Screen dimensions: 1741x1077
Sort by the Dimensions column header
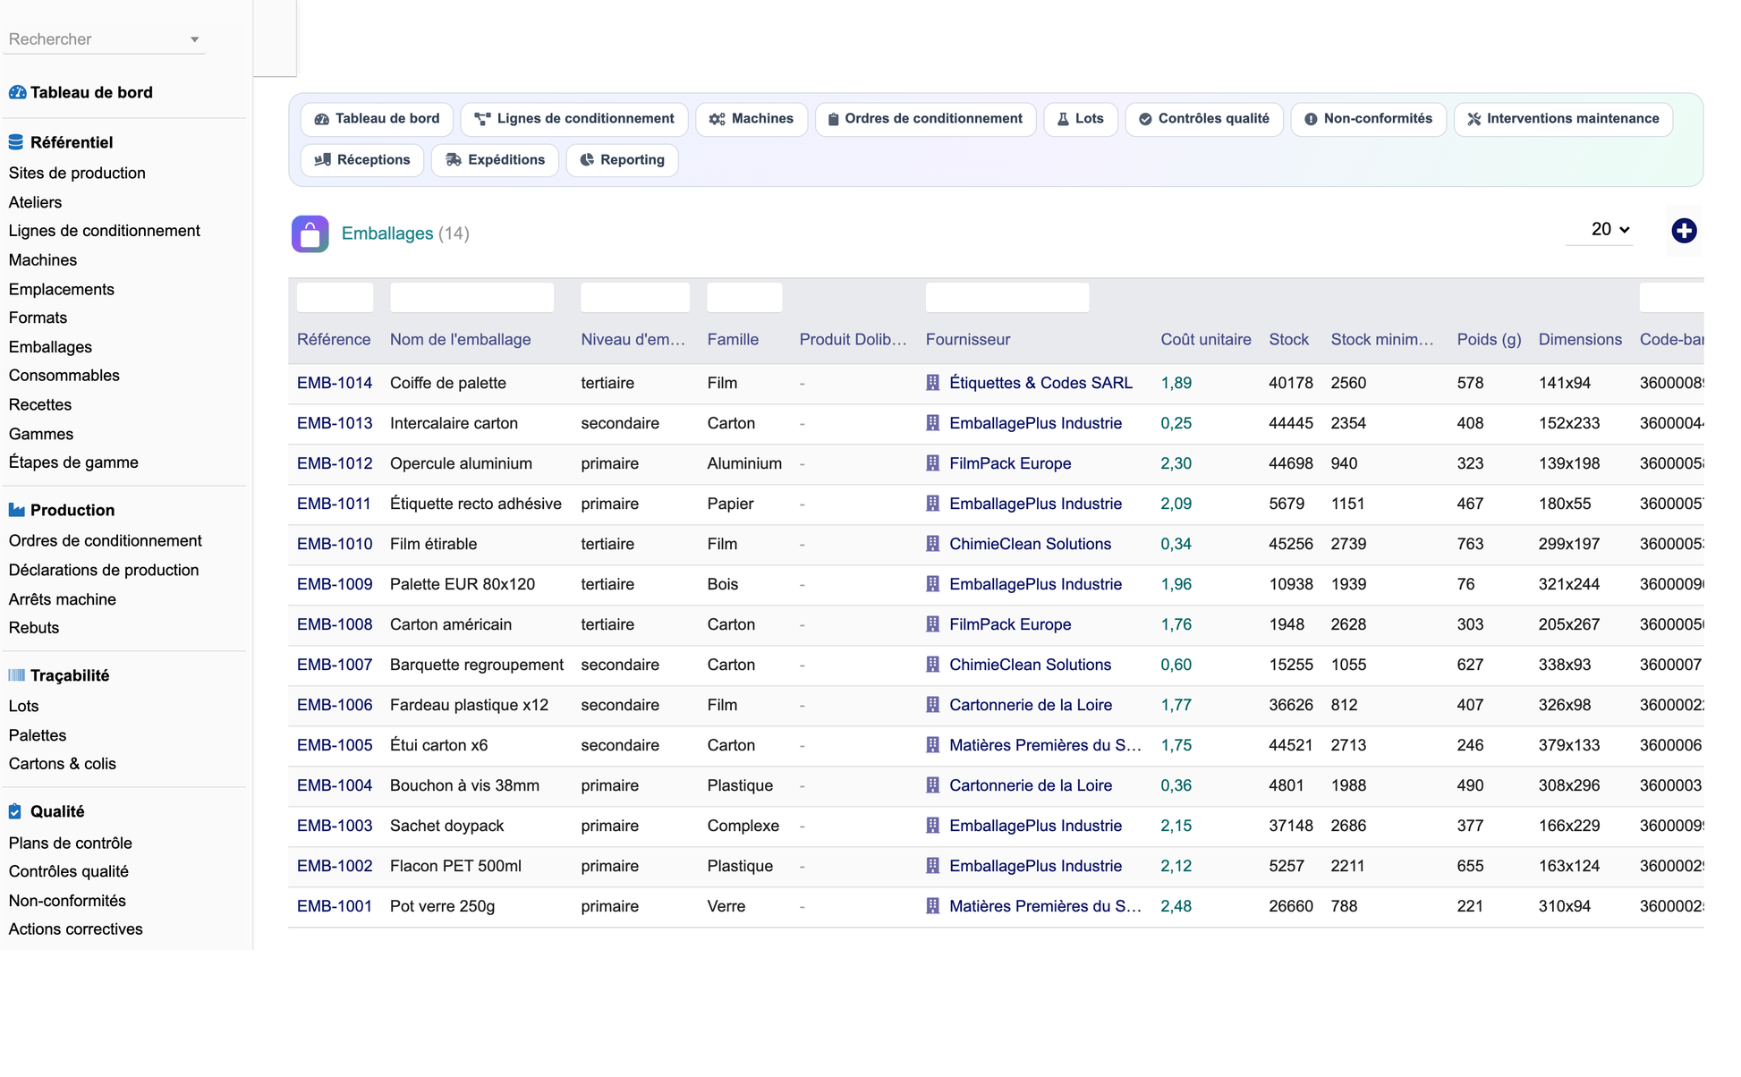pos(1580,340)
